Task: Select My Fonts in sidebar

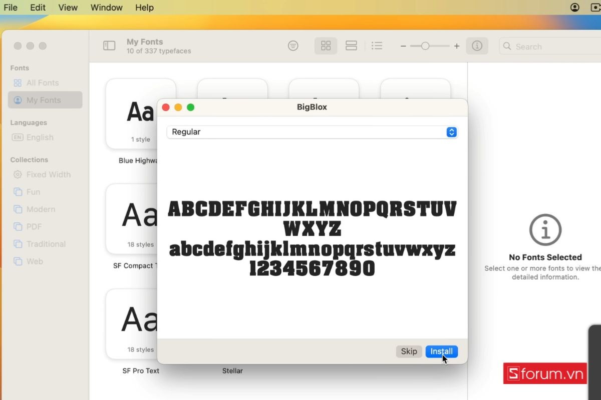Action: pos(45,100)
